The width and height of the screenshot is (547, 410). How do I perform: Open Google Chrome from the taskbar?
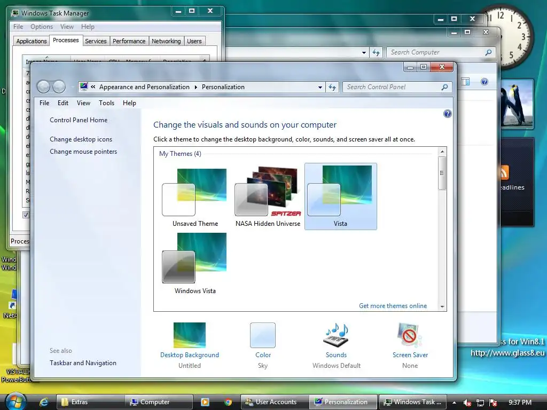[x=228, y=402]
